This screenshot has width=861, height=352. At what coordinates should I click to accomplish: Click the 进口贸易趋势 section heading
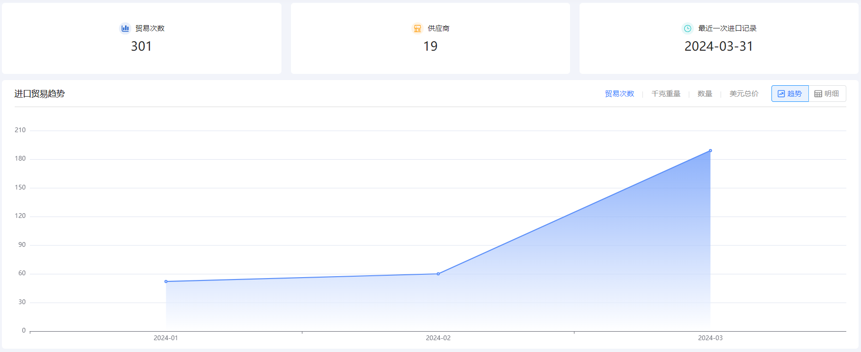coord(39,94)
